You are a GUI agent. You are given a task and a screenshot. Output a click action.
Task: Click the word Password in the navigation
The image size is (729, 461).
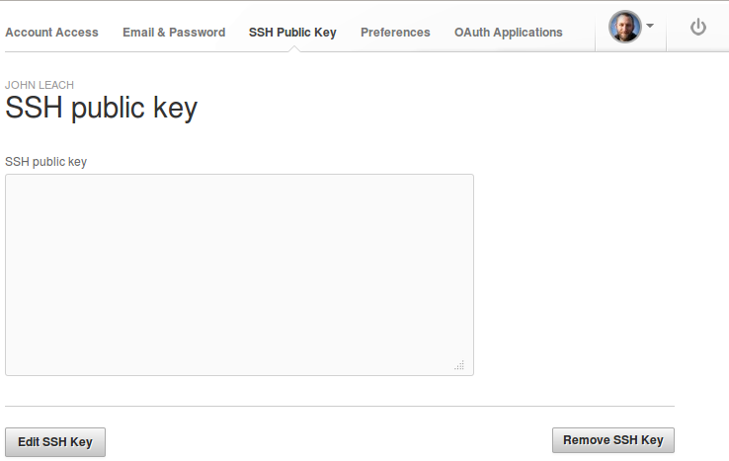point(198,32)
